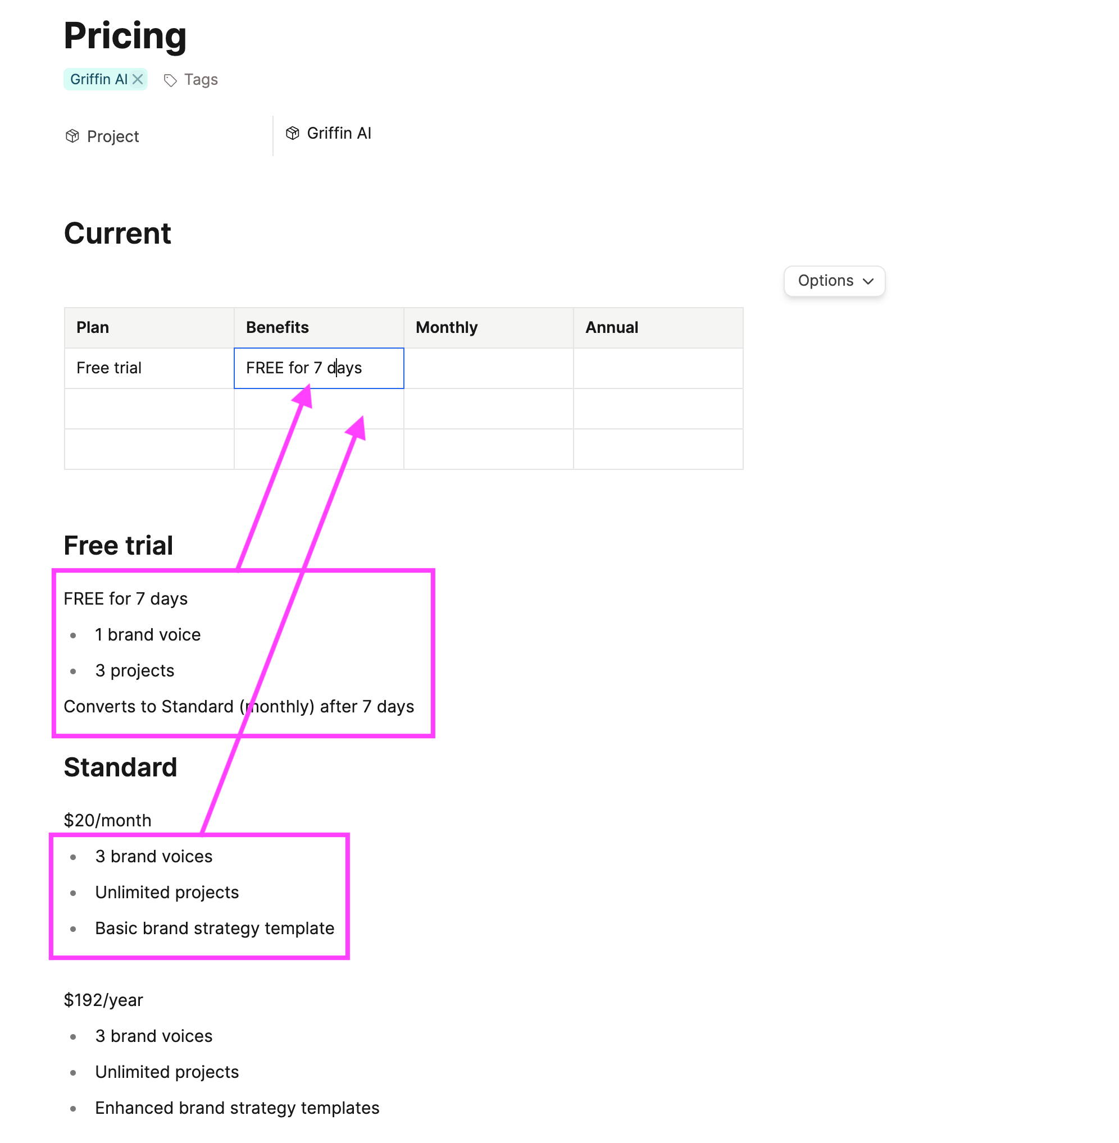Click the Current heading
The height and width of the screenshot is (1143, 1119).
tap(117, 233)
